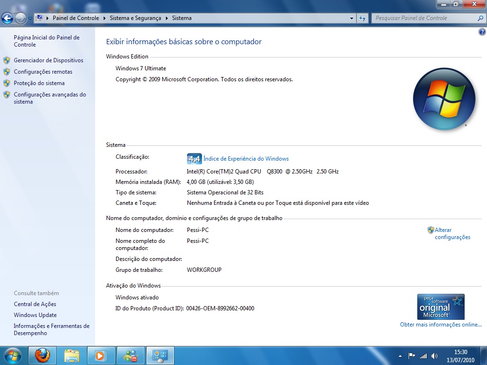This screenshot has width=487, height=365.
Task: Open Página Inicial do Painel de Controle
Action: (47, 41)
